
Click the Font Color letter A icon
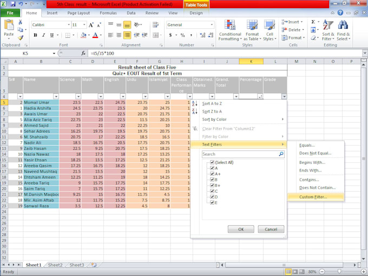(x=95, y=35)
